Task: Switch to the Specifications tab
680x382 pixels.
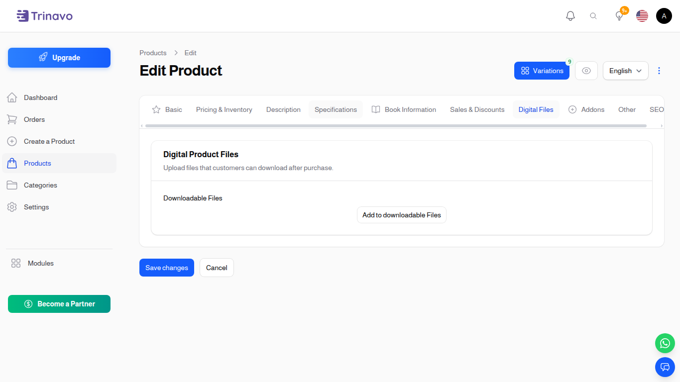Action: click(336, 109)
